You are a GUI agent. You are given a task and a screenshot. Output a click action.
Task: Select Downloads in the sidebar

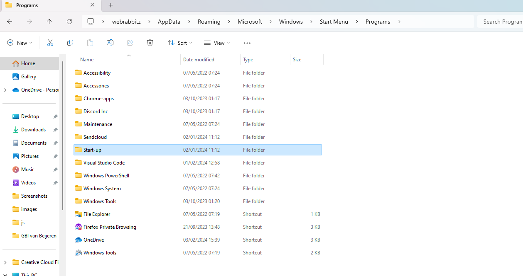tap(33, 129)
